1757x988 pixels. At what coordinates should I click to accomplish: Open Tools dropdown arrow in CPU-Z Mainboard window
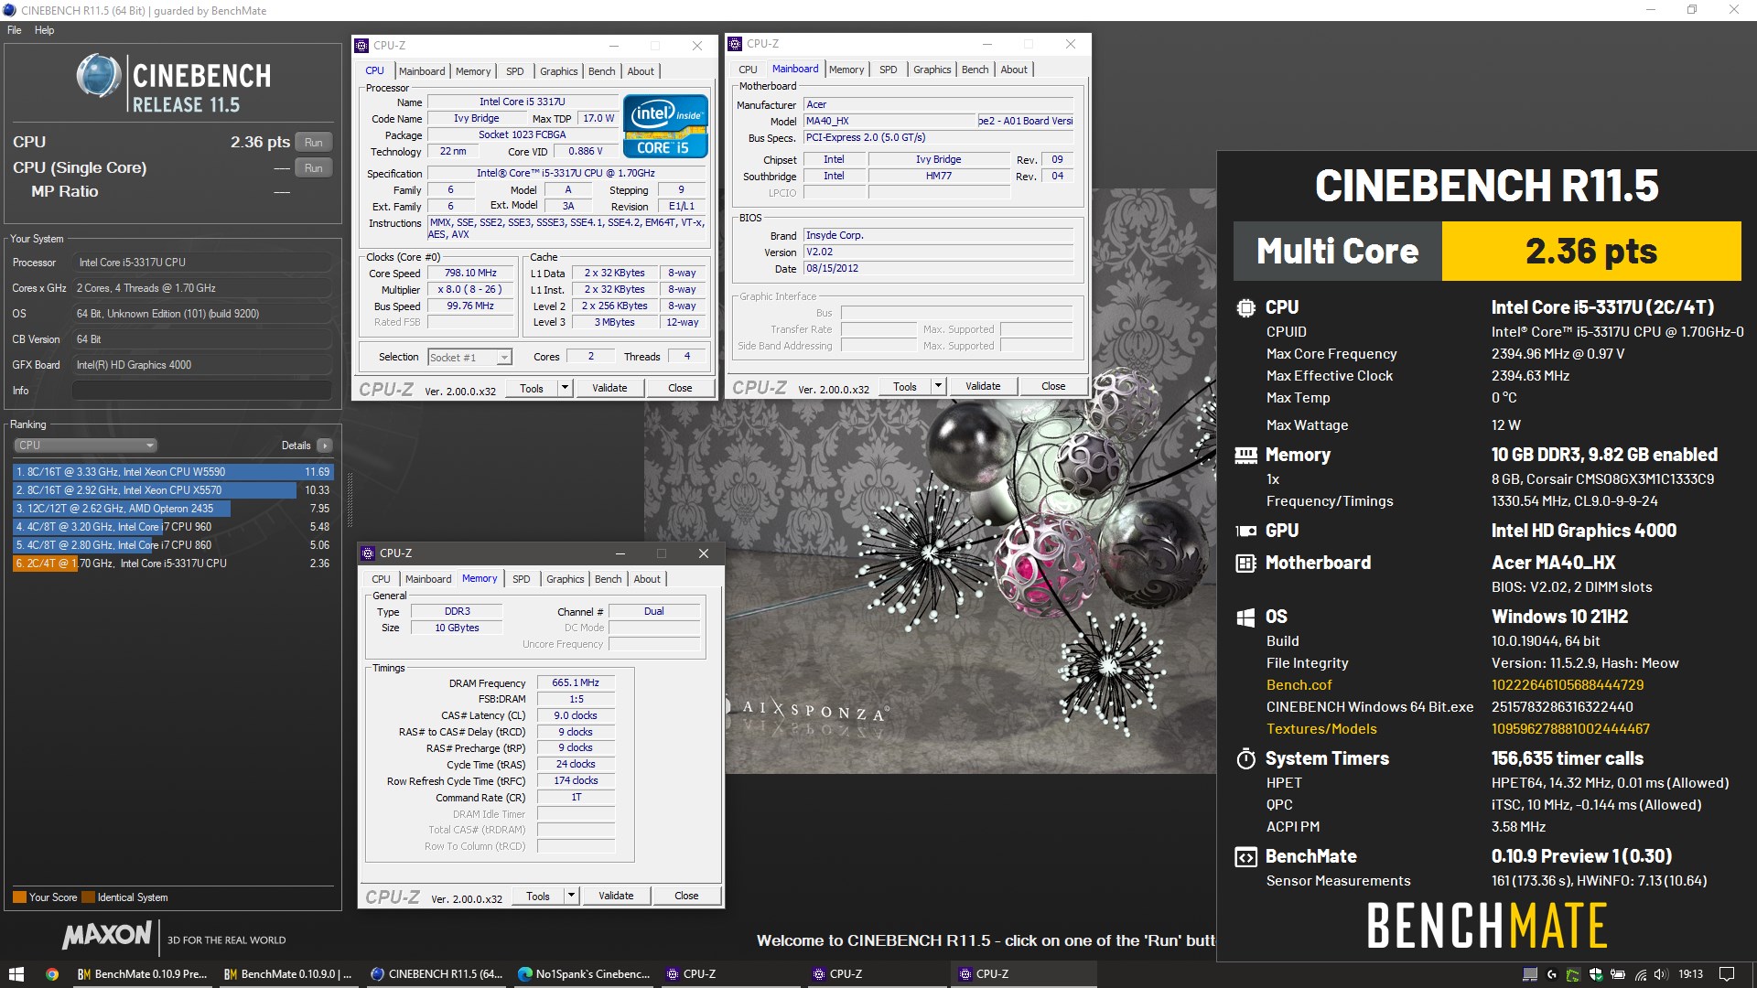[938, 386]
